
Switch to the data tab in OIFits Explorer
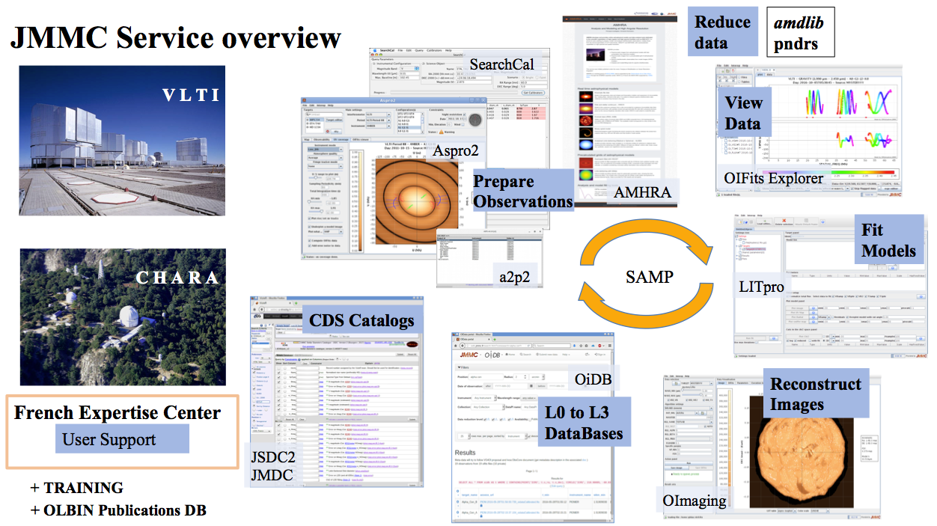click(x=769, y=75)
